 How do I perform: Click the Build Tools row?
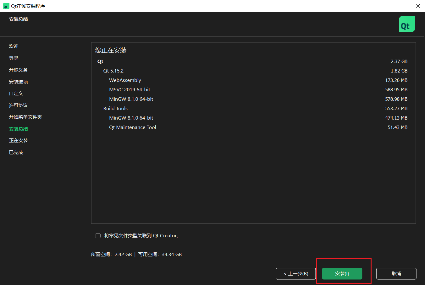click(x=252, y=109)
